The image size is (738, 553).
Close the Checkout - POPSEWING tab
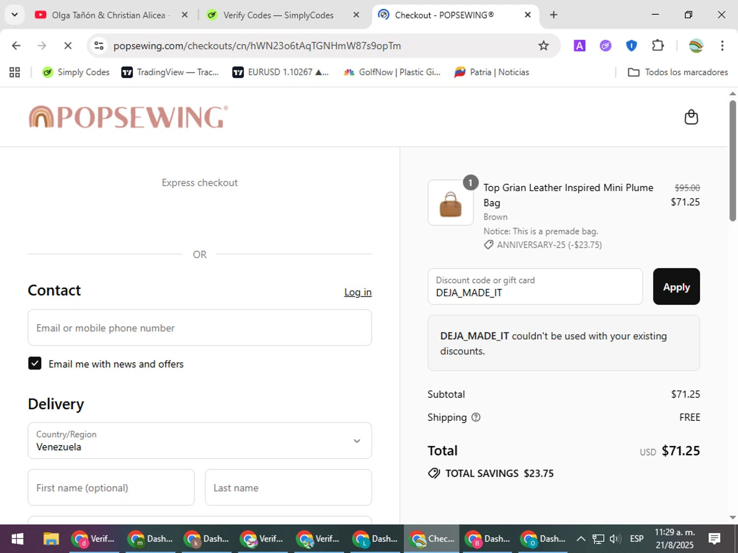tap(527, 15)
